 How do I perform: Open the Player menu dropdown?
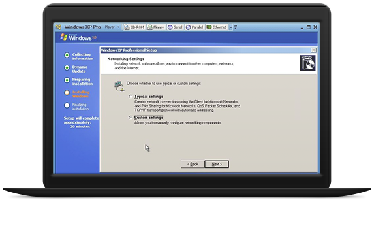pos(112,27)
